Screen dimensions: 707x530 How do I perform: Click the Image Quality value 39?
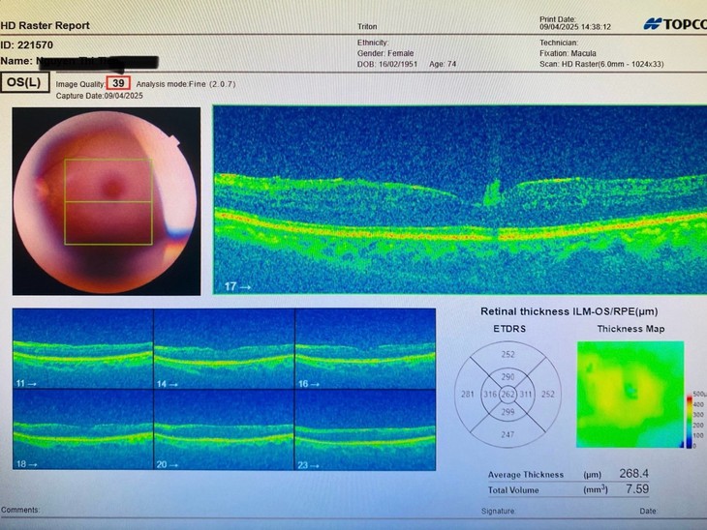click(x=118, y=83)
